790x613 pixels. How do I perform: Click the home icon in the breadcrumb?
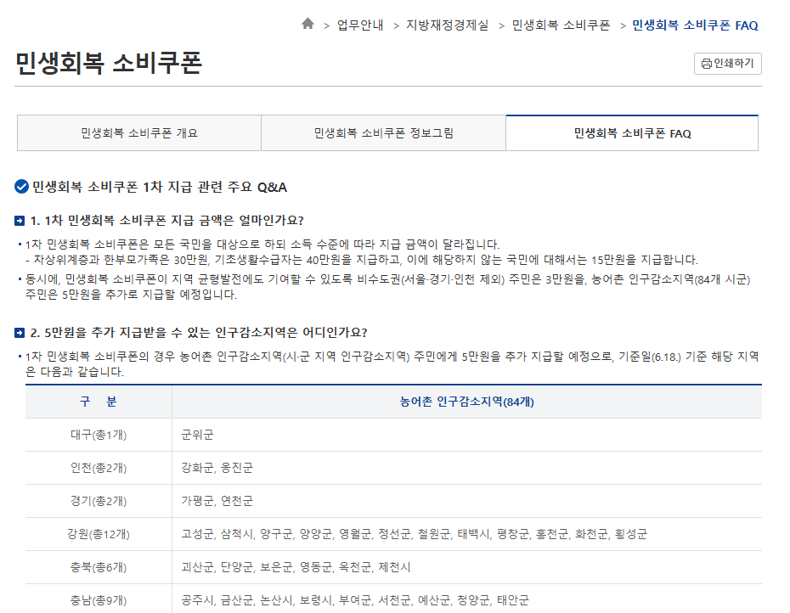[308, 25]
